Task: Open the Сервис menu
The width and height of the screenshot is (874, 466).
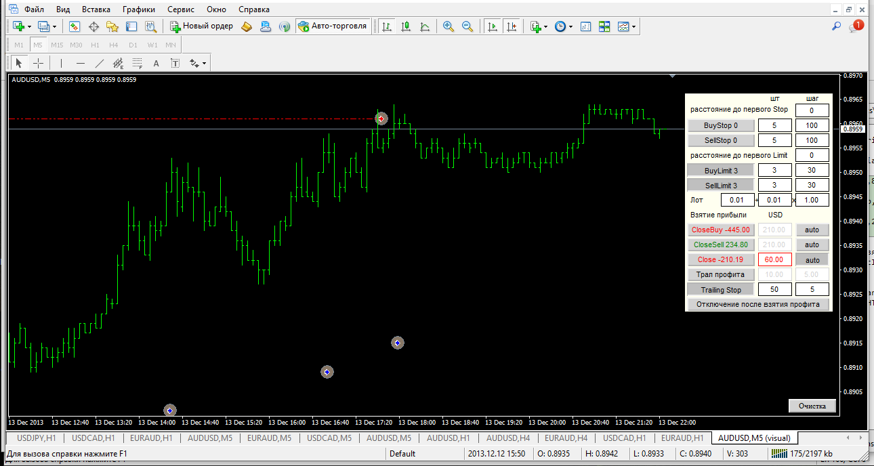Action: click(x=181, y=9)
